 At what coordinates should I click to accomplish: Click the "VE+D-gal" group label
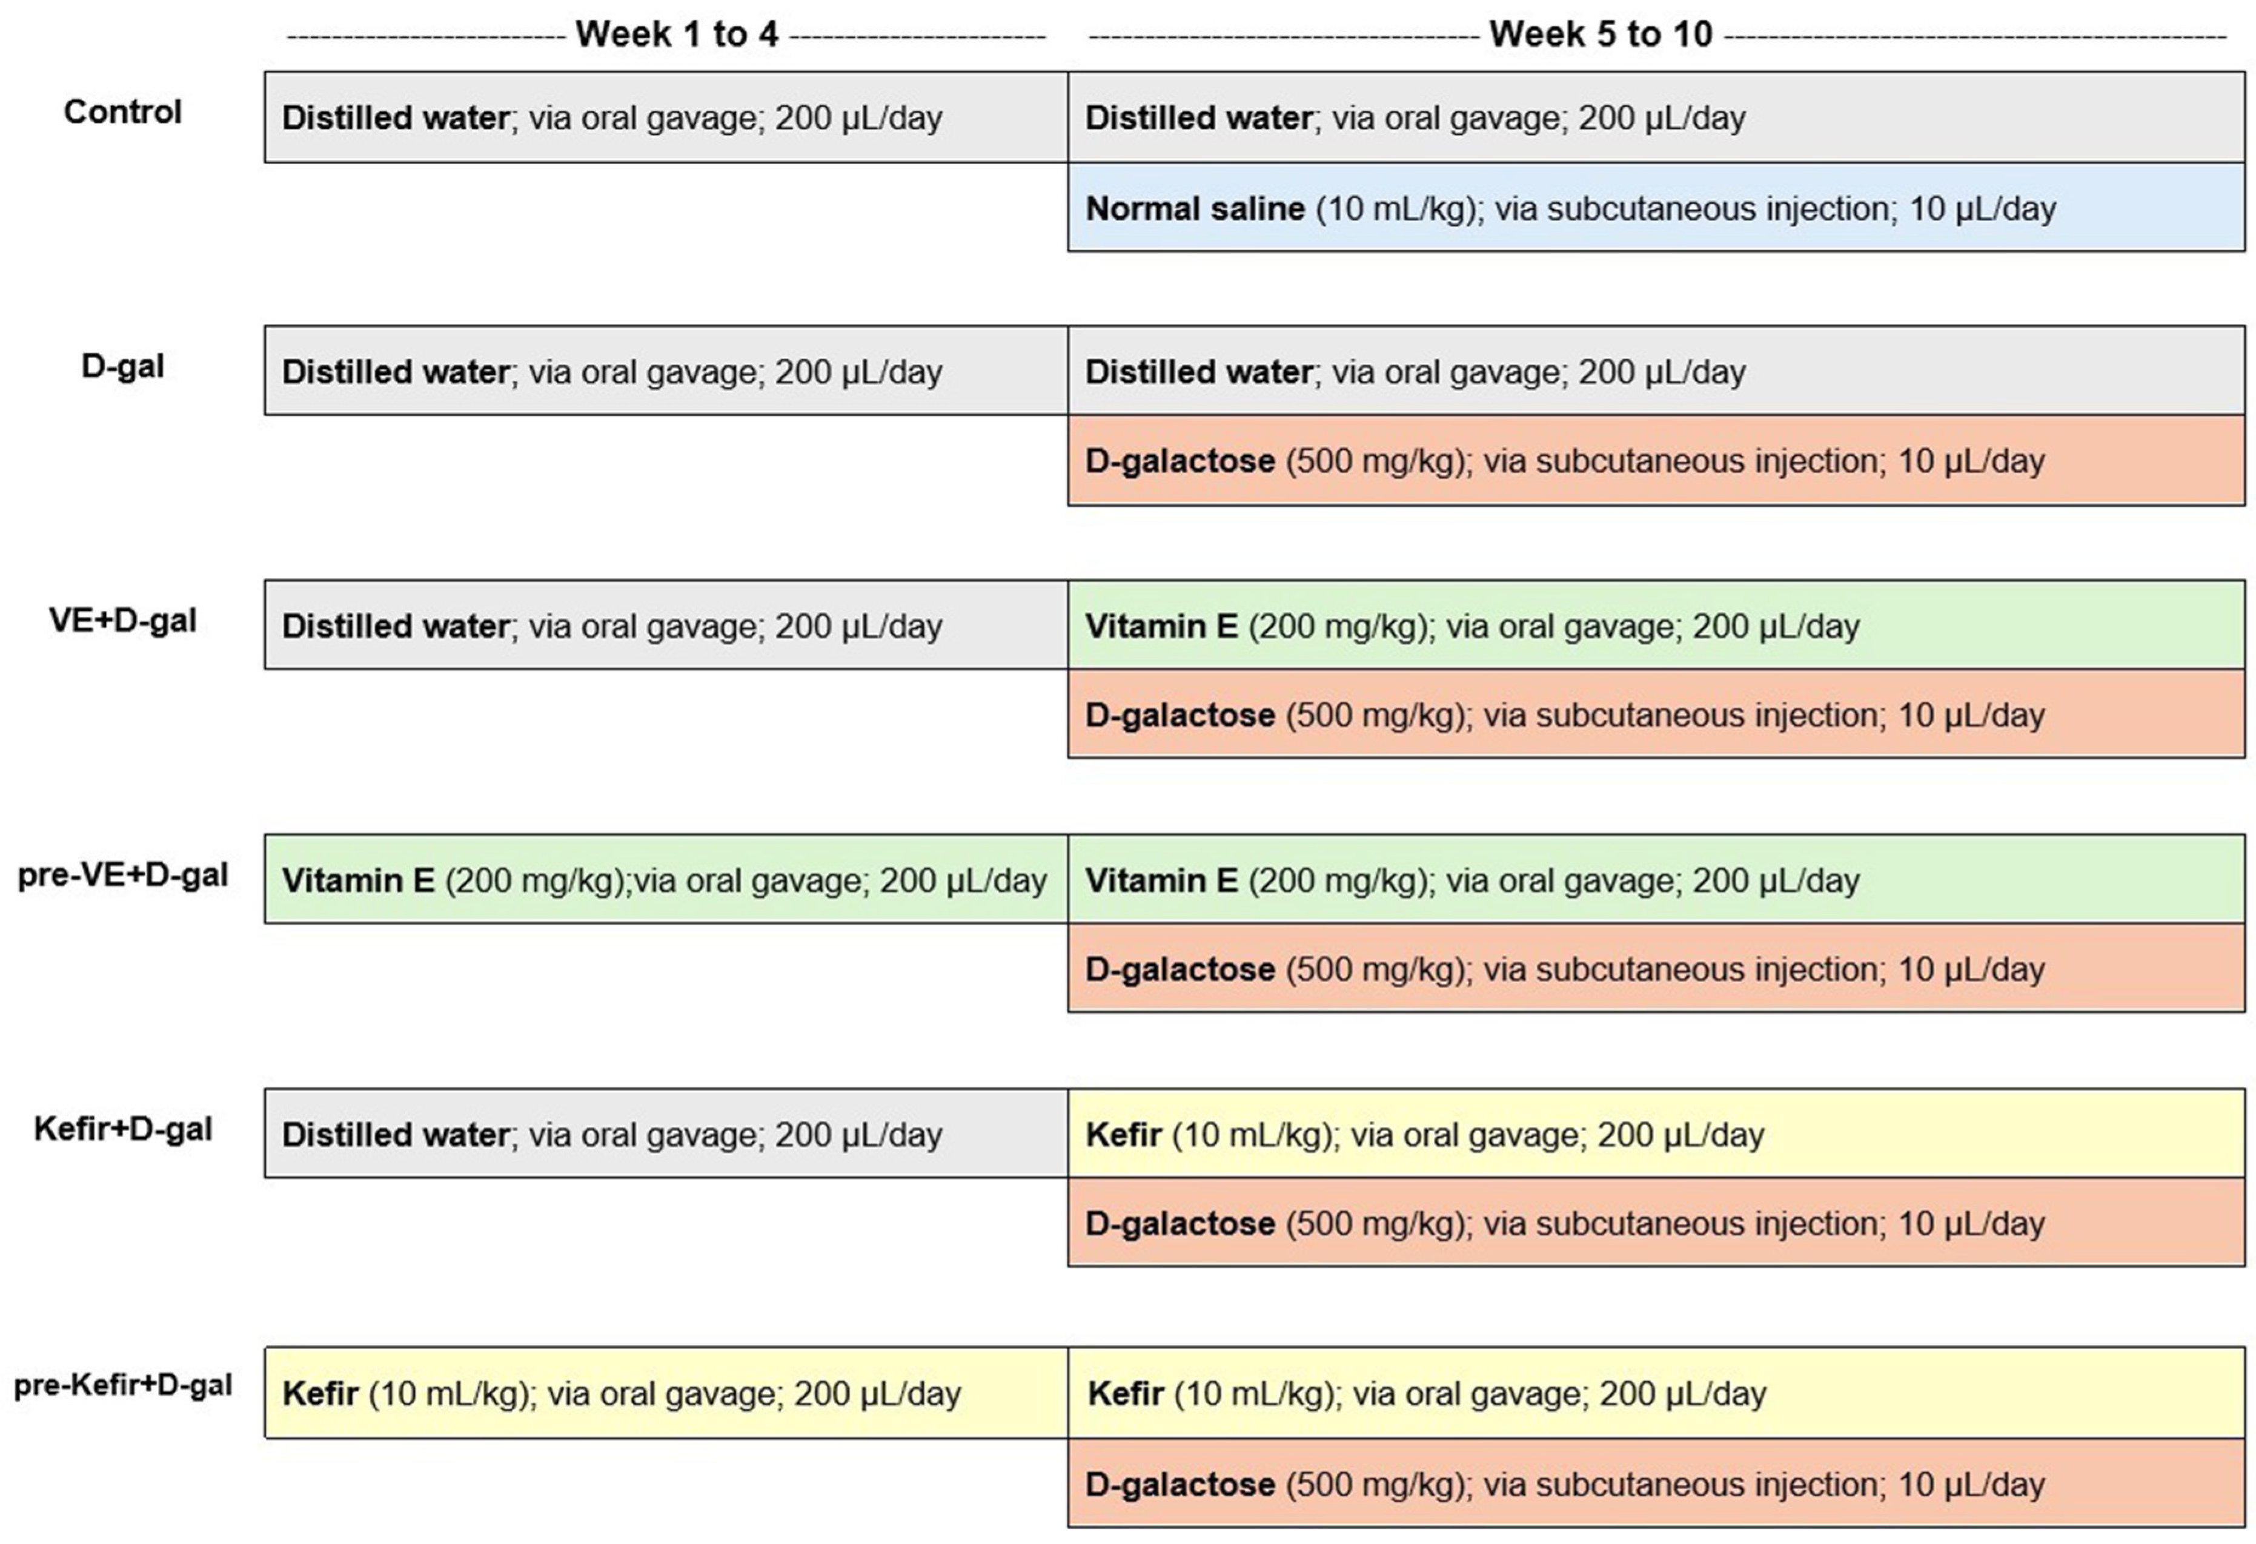coord(122,621)
